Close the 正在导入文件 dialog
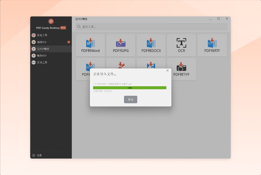Screen dimensions: 261x175 click(x=168, y=71)
